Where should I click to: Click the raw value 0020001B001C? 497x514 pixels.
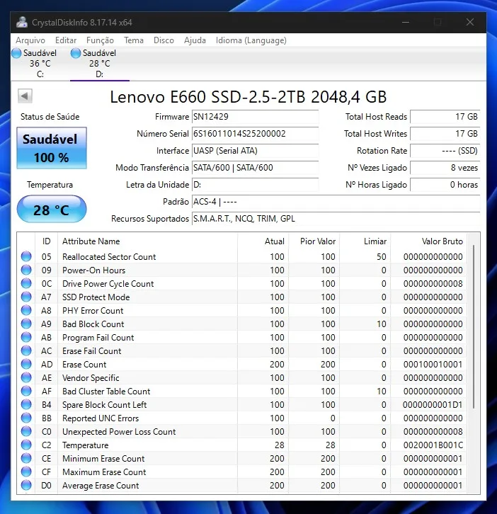[x=433, y=445]
